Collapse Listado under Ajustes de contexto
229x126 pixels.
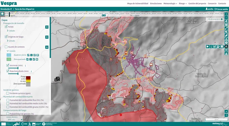(11, 51)
